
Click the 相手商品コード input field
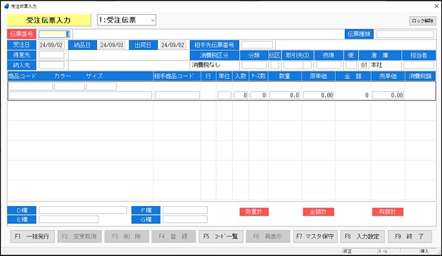tap(177, 95)
